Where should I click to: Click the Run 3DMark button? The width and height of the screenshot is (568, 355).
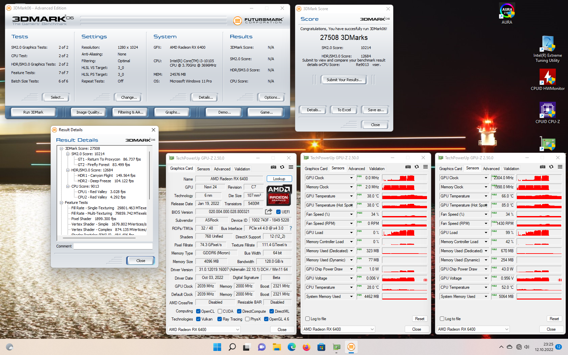(33, 112)
